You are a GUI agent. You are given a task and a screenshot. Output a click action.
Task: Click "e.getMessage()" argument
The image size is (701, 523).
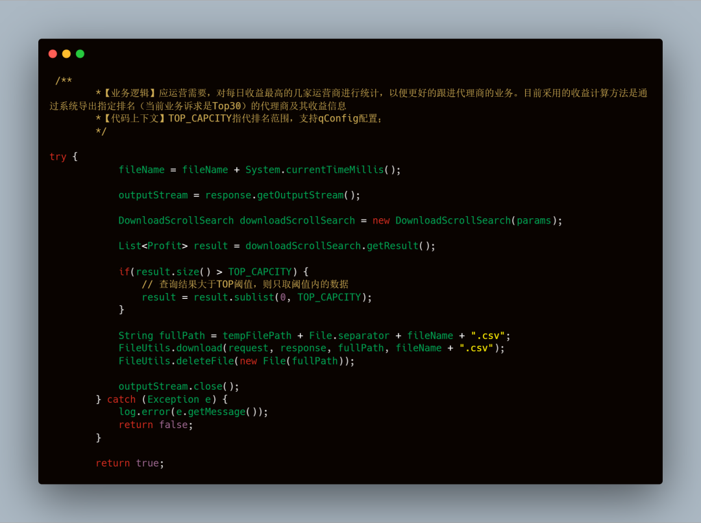216,412
